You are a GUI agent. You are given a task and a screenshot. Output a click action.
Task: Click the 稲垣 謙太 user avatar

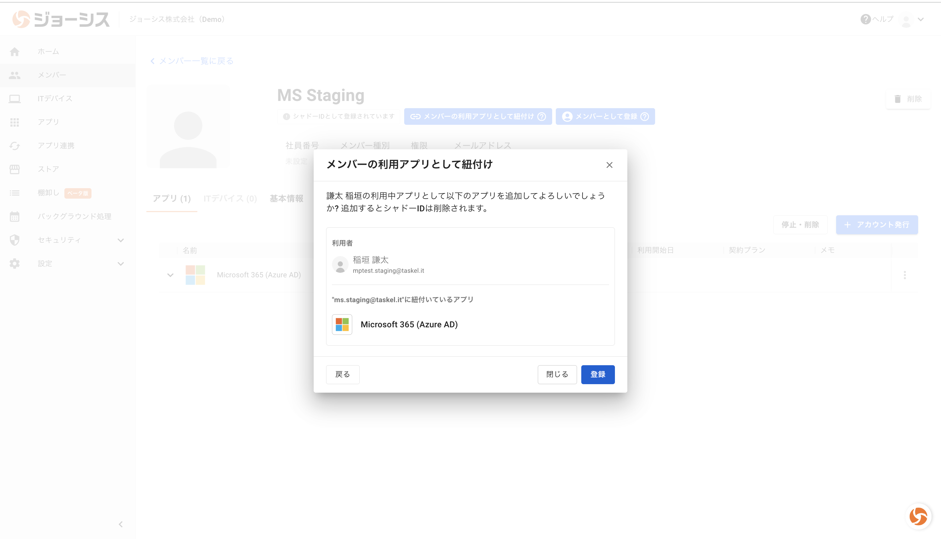tap(340, 265)
